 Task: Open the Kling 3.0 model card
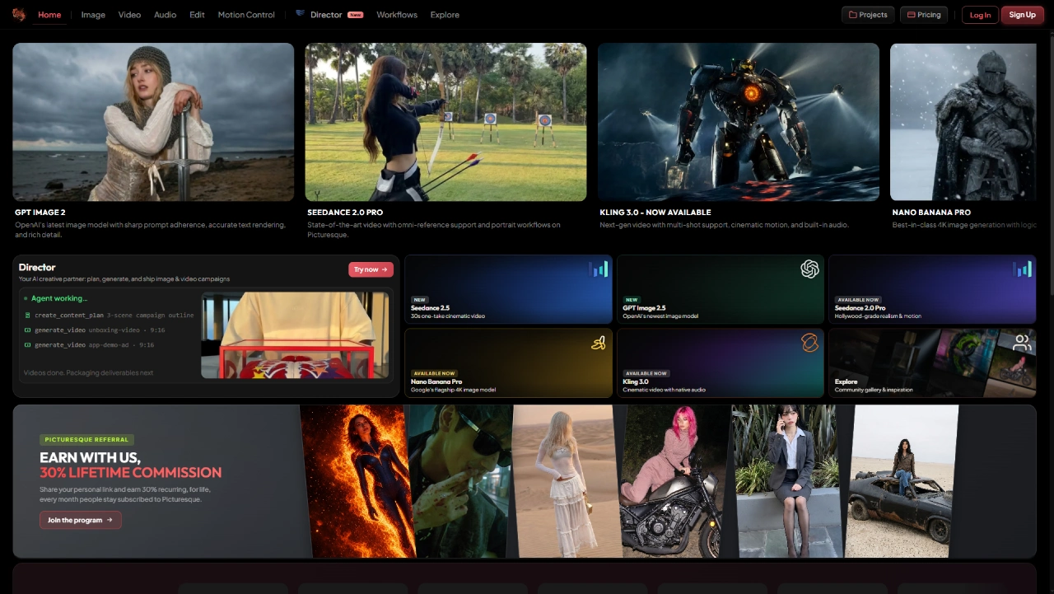(721, 362)
